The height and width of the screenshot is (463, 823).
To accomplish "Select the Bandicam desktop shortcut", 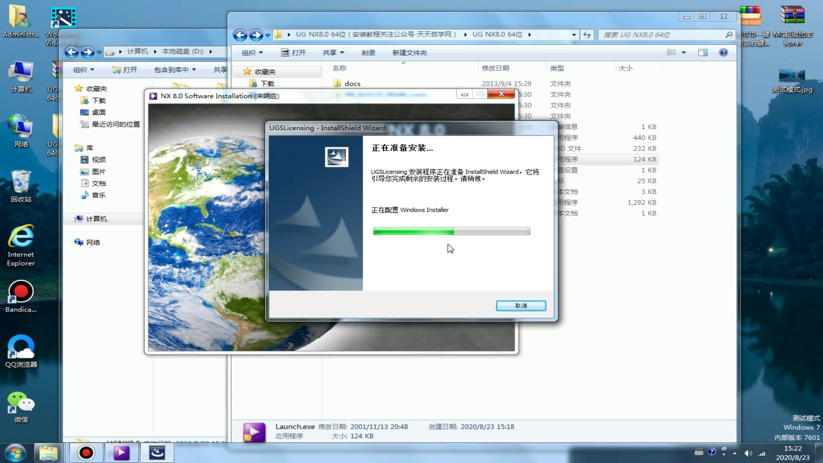I will [x=21, y=297].
